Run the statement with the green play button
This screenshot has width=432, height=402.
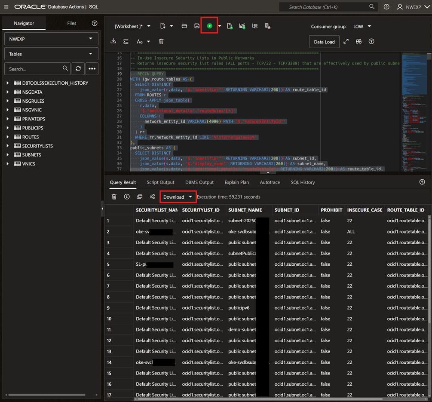(210, 26)
